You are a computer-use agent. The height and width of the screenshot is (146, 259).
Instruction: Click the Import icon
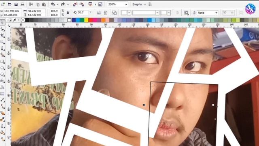click(75, 4)
